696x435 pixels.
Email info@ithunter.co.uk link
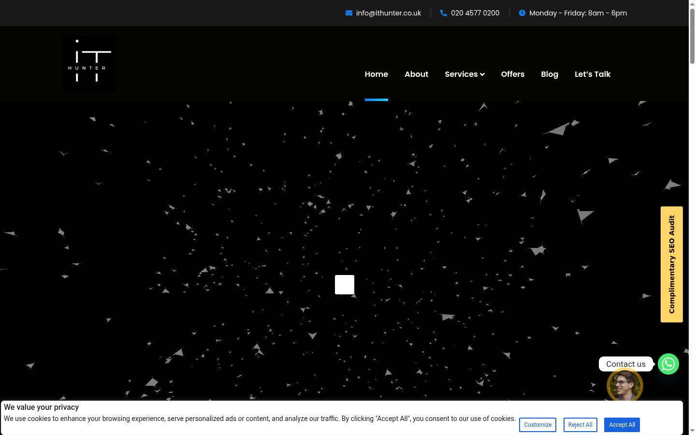pyautogui.click(x=389, y=13)
